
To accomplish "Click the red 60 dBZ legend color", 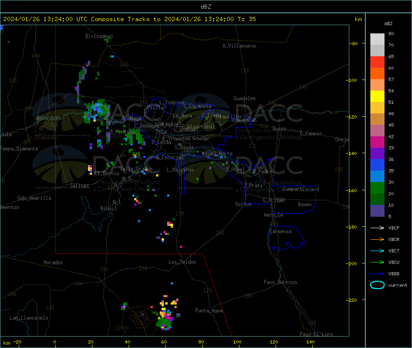I will pyautogui.click(x=377, y=62).
